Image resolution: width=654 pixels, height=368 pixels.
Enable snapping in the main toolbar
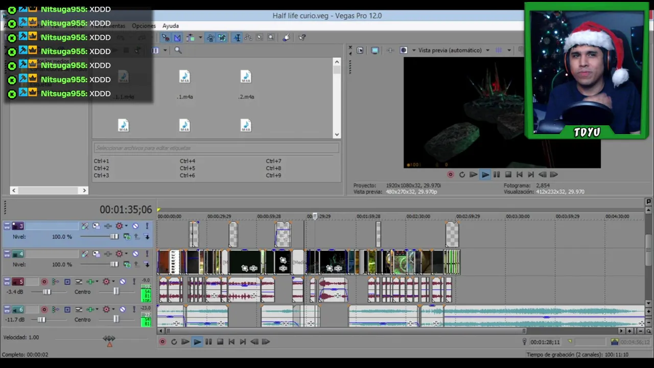pos(165,37)
